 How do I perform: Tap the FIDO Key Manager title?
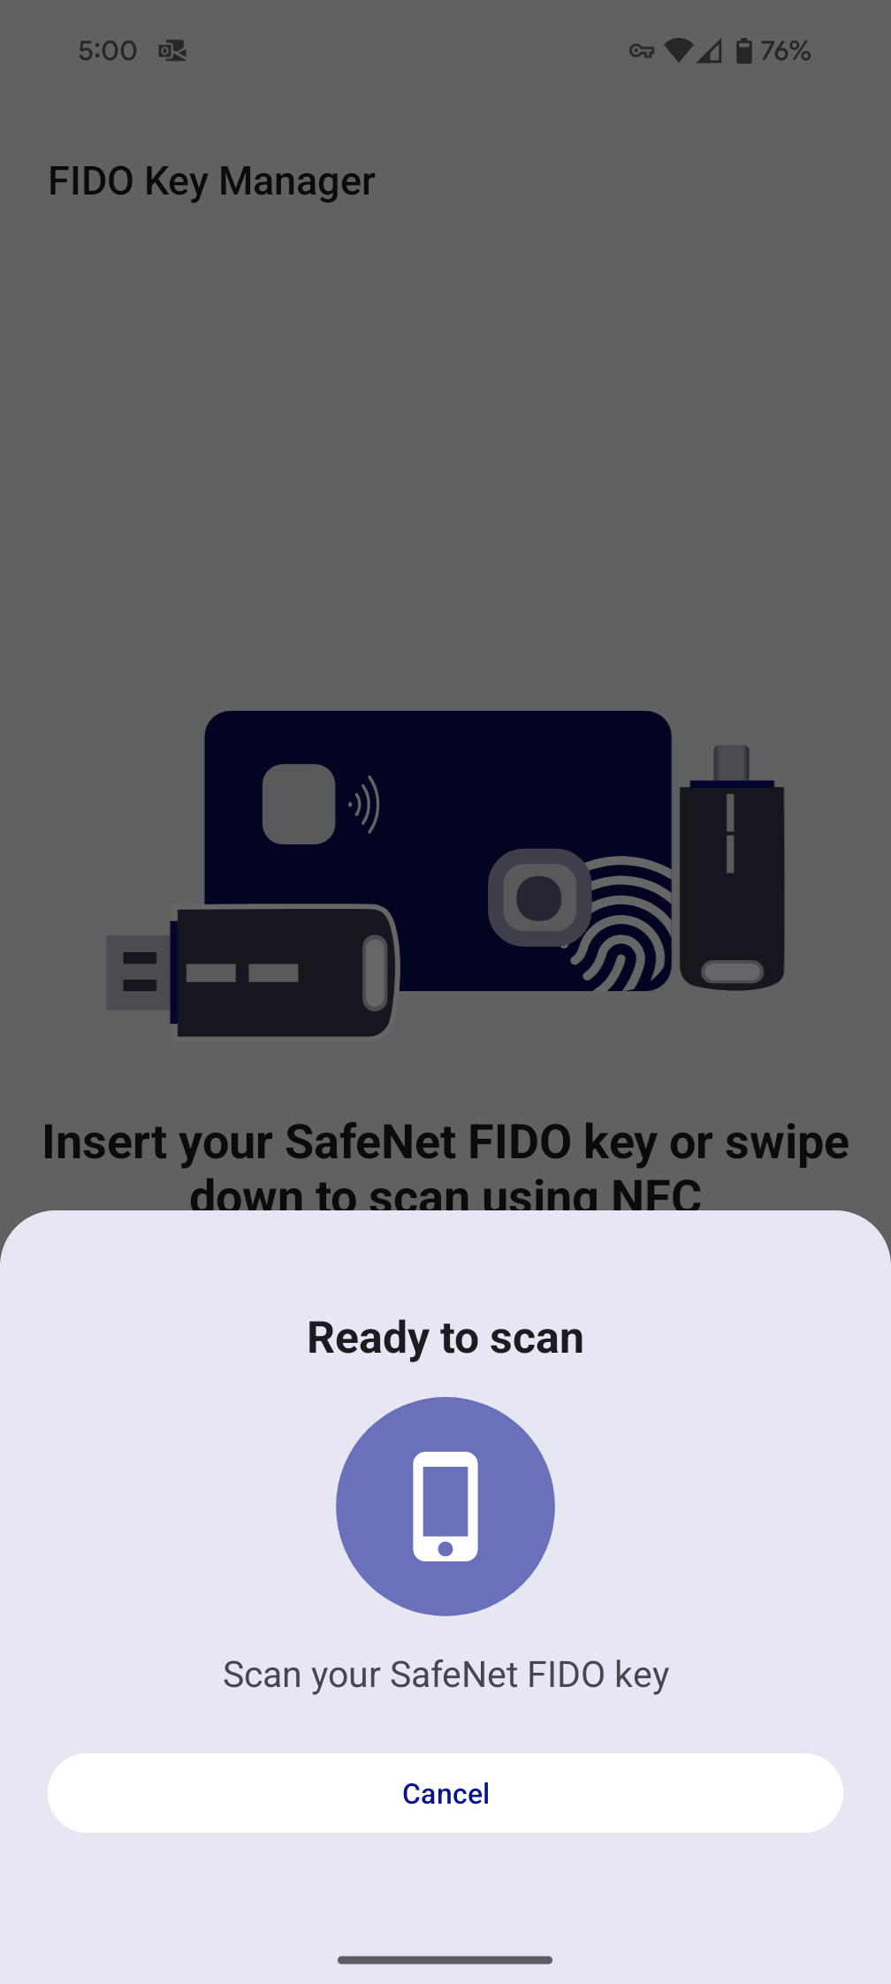click(211, 181)
